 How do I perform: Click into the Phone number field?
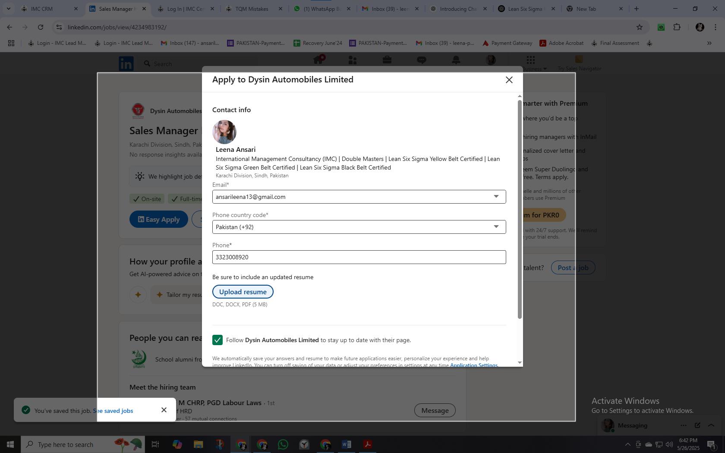tap(359, 257)
